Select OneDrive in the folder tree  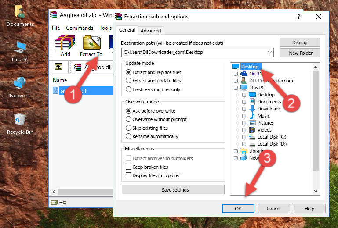click(255, 74)
